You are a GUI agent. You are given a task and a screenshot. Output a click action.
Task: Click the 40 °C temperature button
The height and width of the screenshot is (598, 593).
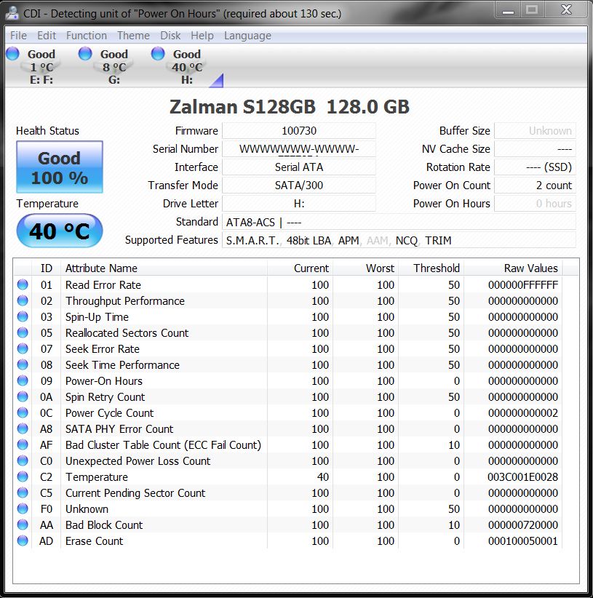60,231
